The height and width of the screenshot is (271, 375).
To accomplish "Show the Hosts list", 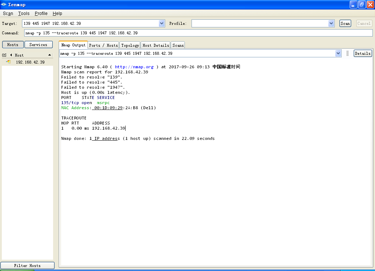I will (13, 45).
